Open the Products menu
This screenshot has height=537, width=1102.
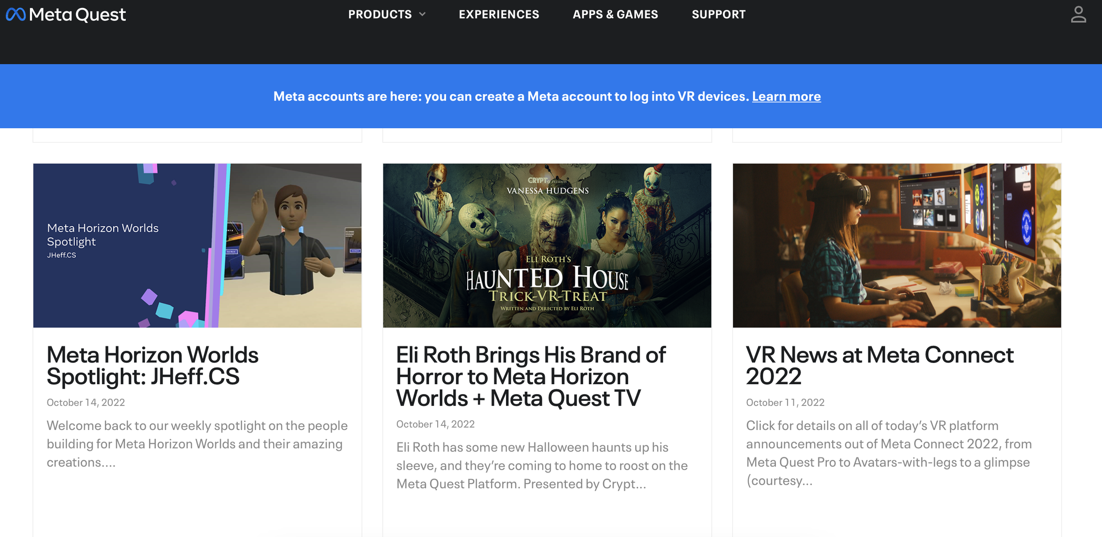[380, 15]
